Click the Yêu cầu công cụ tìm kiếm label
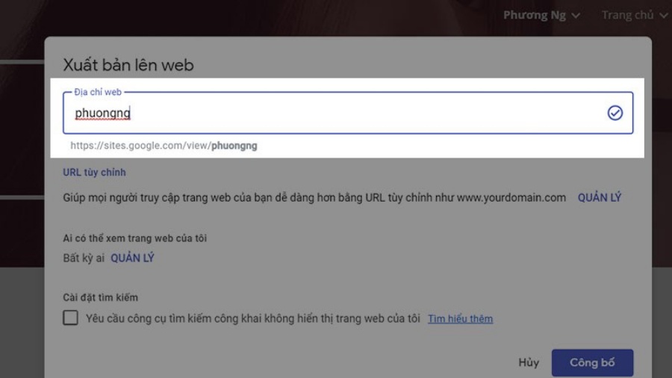 pyautogui.click(x=252, y=318)
